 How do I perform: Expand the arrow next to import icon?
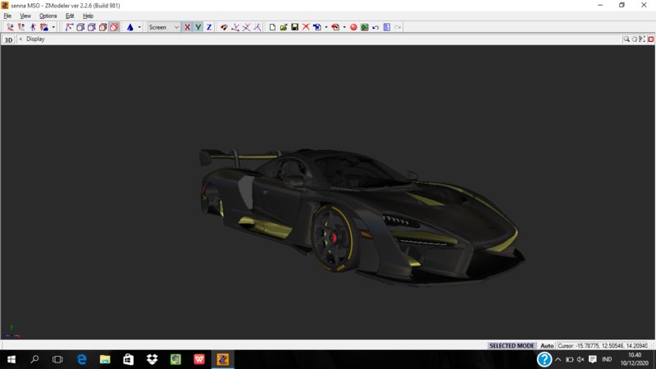click(x=326, y=27)
